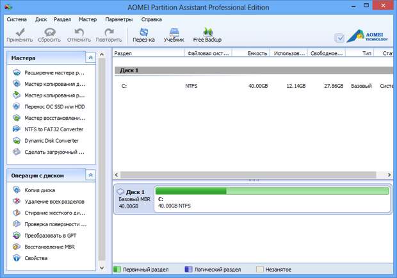
Task: Click the Восстановление MBR icon
Action: tap(17, 247)
